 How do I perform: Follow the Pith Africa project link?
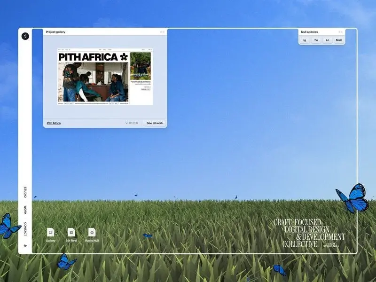tap(54, 123)
